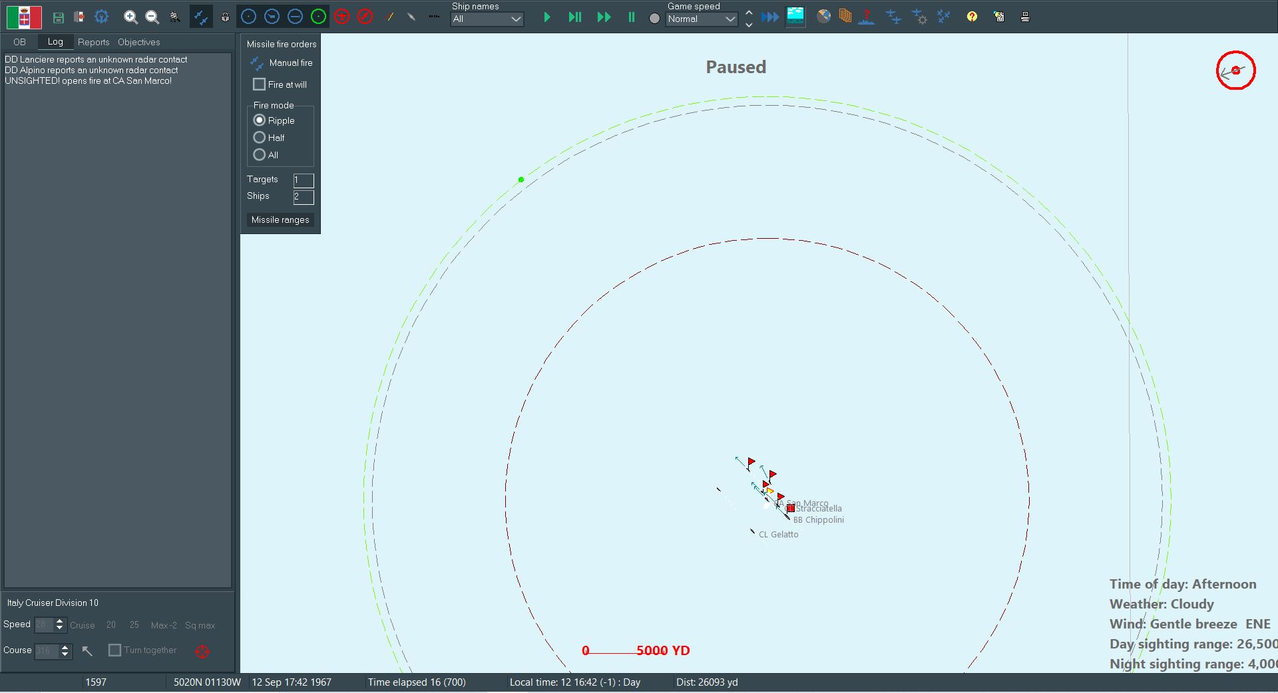The height and width of the screenshot is (693, 1278).
Task: Open the Game speed dropdown
Action: pyautogui.click(x=702, y=19)
